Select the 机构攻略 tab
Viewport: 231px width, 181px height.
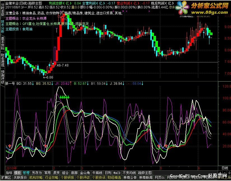(36, 177)
